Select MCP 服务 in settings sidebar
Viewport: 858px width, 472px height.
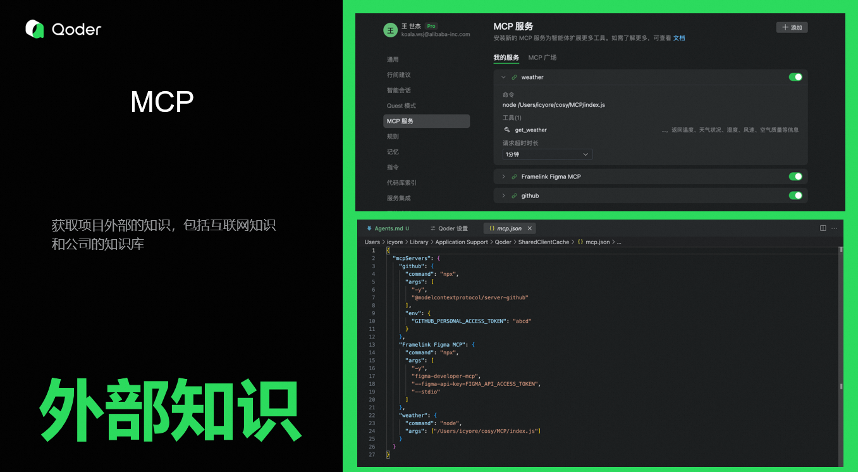(x=427, y=121)
